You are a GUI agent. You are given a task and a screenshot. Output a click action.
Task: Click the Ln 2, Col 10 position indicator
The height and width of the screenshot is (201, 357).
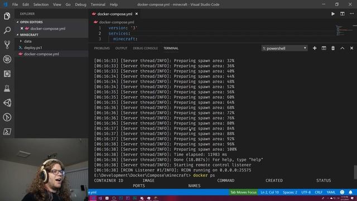(269, 192)
